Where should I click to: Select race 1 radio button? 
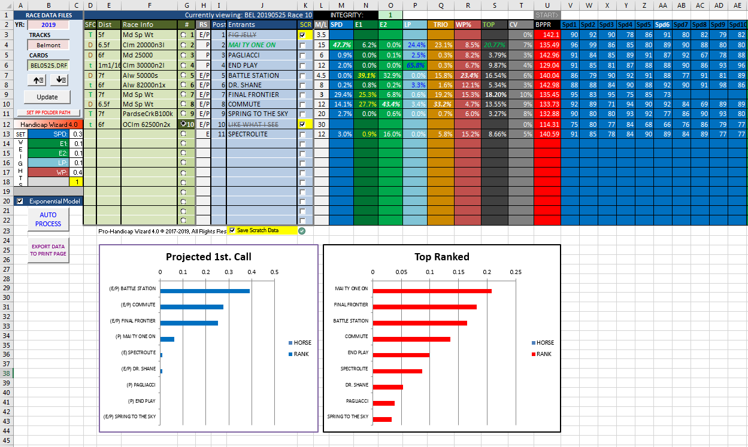pos(183,35)
